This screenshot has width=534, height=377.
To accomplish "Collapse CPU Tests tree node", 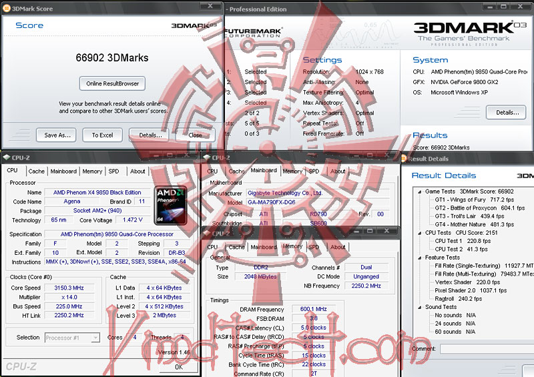I will (x=420, y=233).
